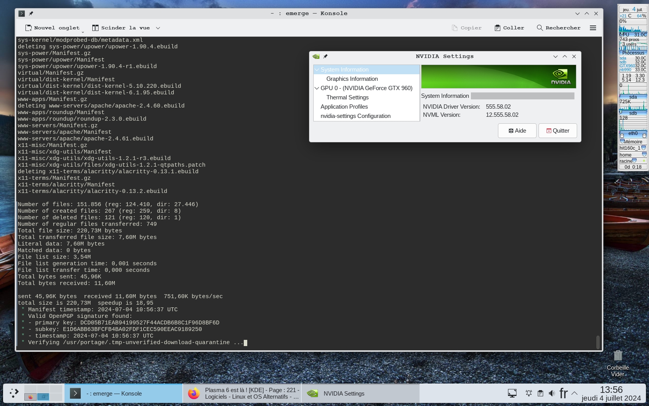Pin the NVIDIA Settings window on all desktops
Image resolution: width=649 pixels, height=406 pixels.
tap(325, 56)
